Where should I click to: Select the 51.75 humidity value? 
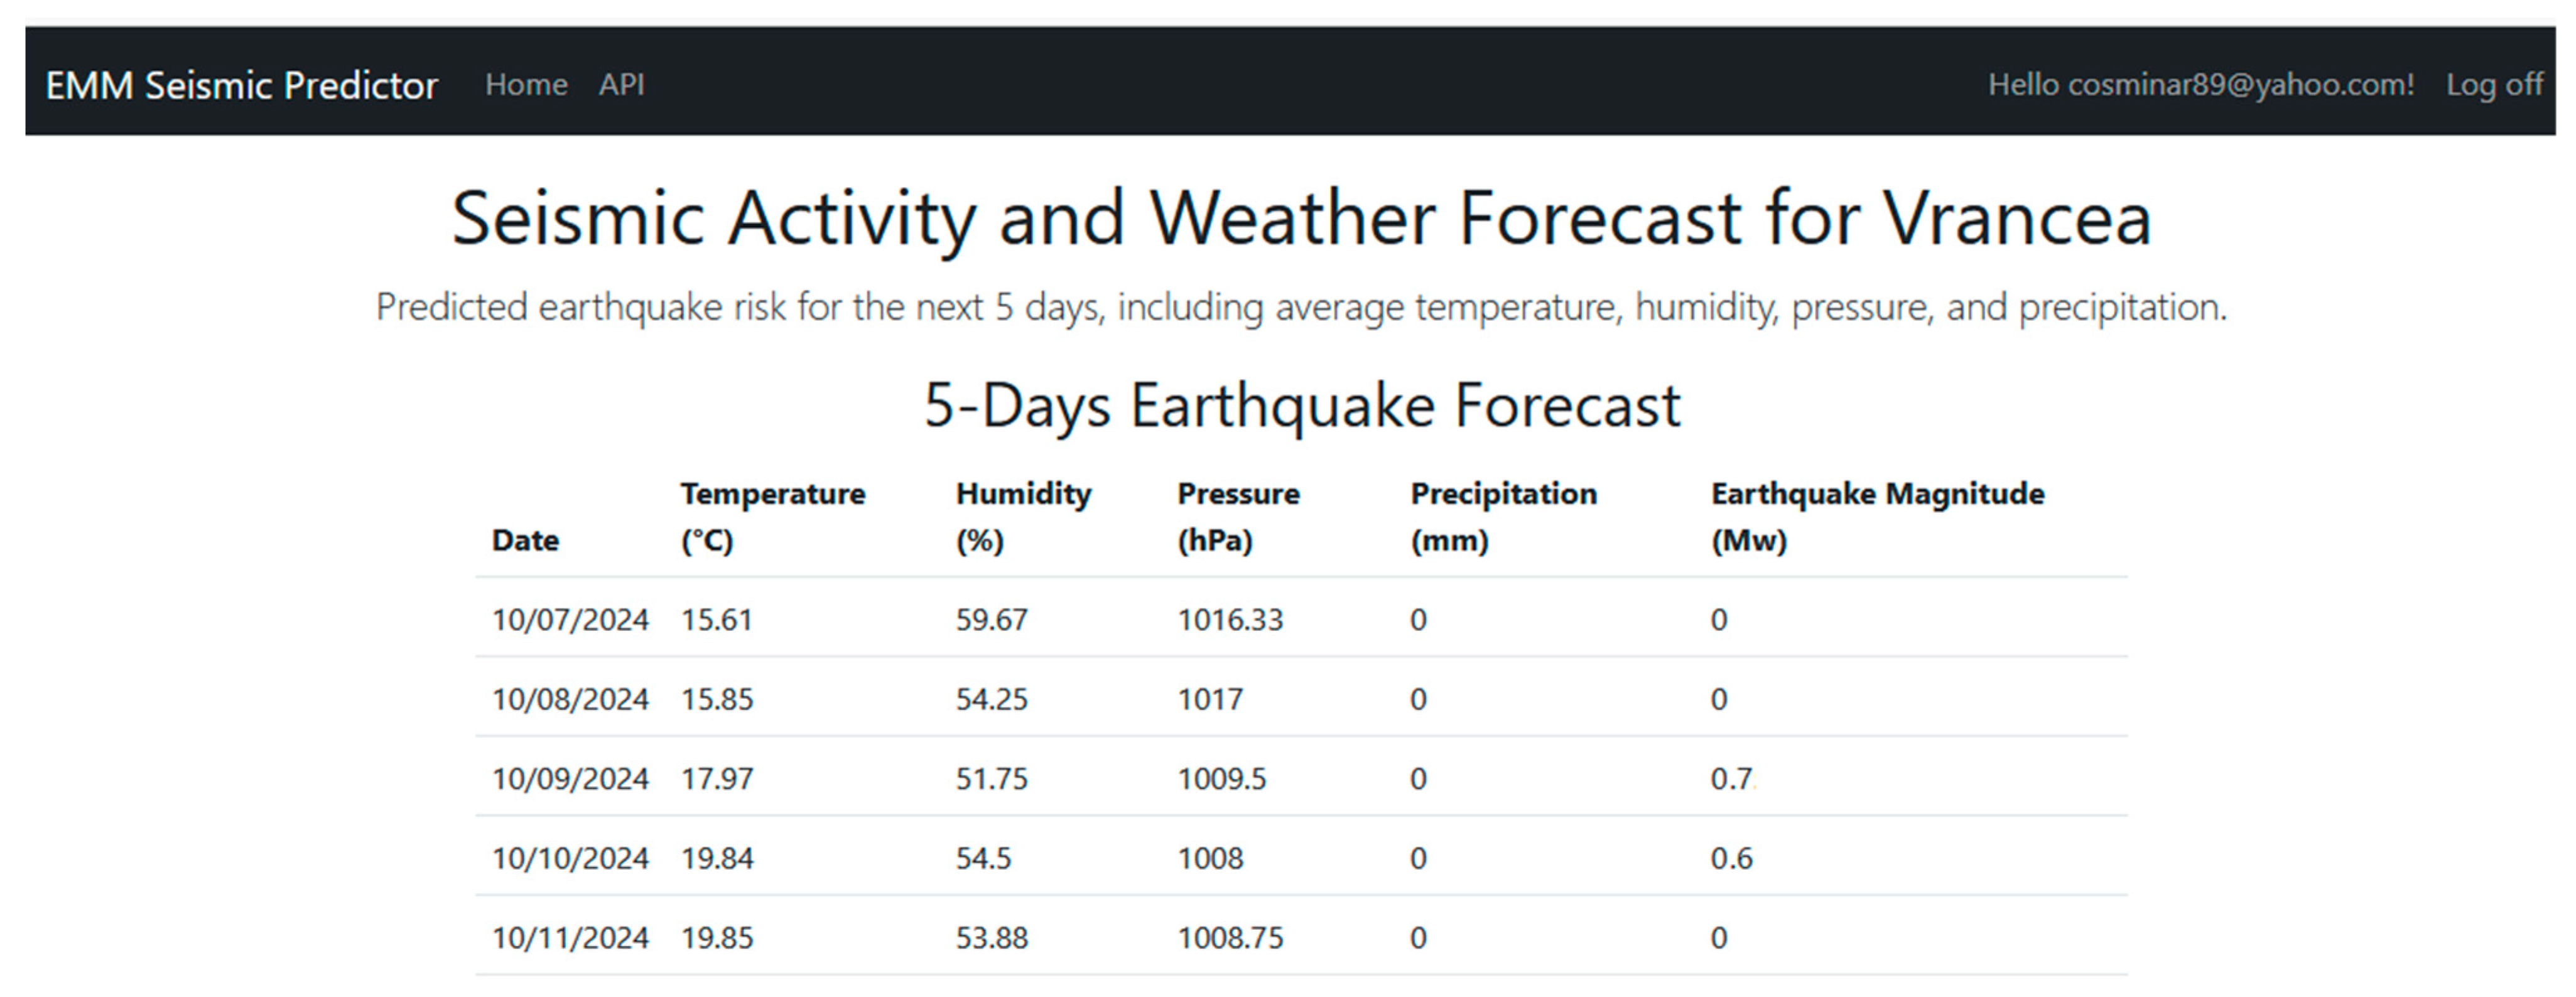[991, 779]
